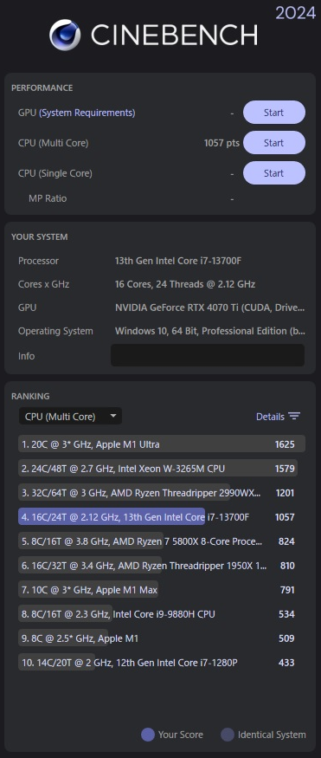The height and width of the screenshot is (758, 321).
Task: Click the Your Score legend circle
Action: click(x=148, y=735)
